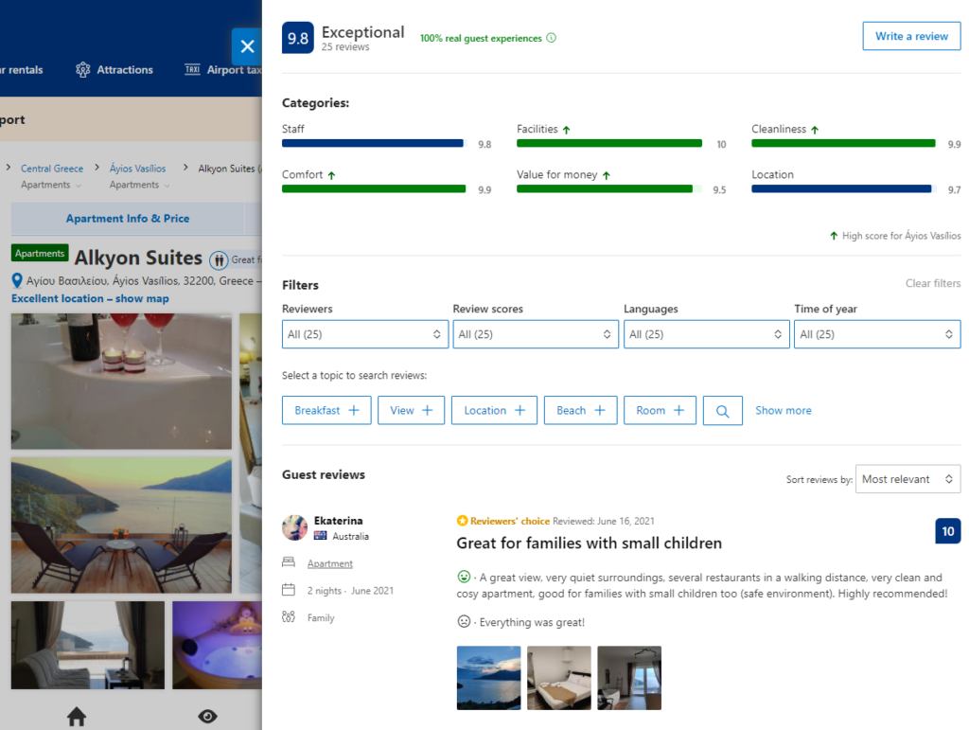Click the Comfort score bar
The height and width of the screenshot is (730, 969).
click(374, 189)
